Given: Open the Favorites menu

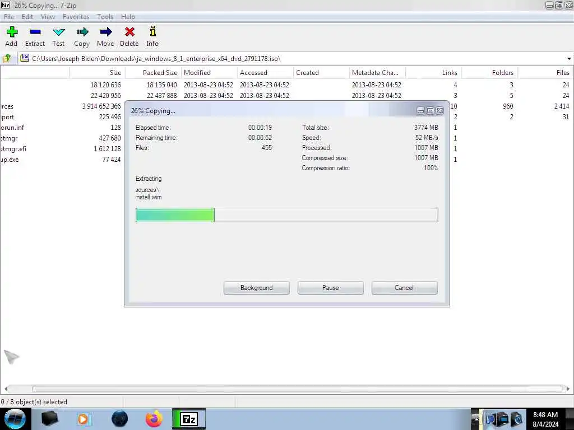Looking at the screenshot, I should coord(76,17).
